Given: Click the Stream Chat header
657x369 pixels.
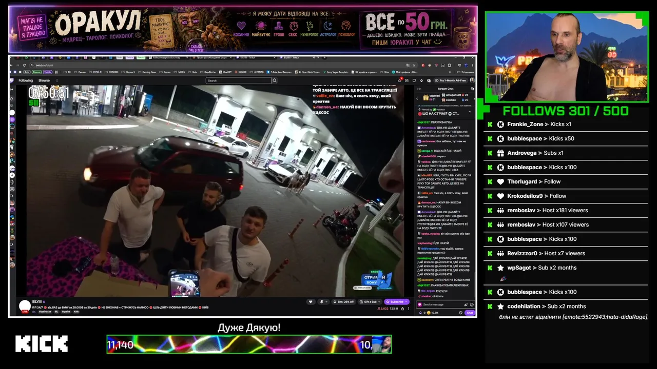Looking at the screenshot, I should click(445, 89).
